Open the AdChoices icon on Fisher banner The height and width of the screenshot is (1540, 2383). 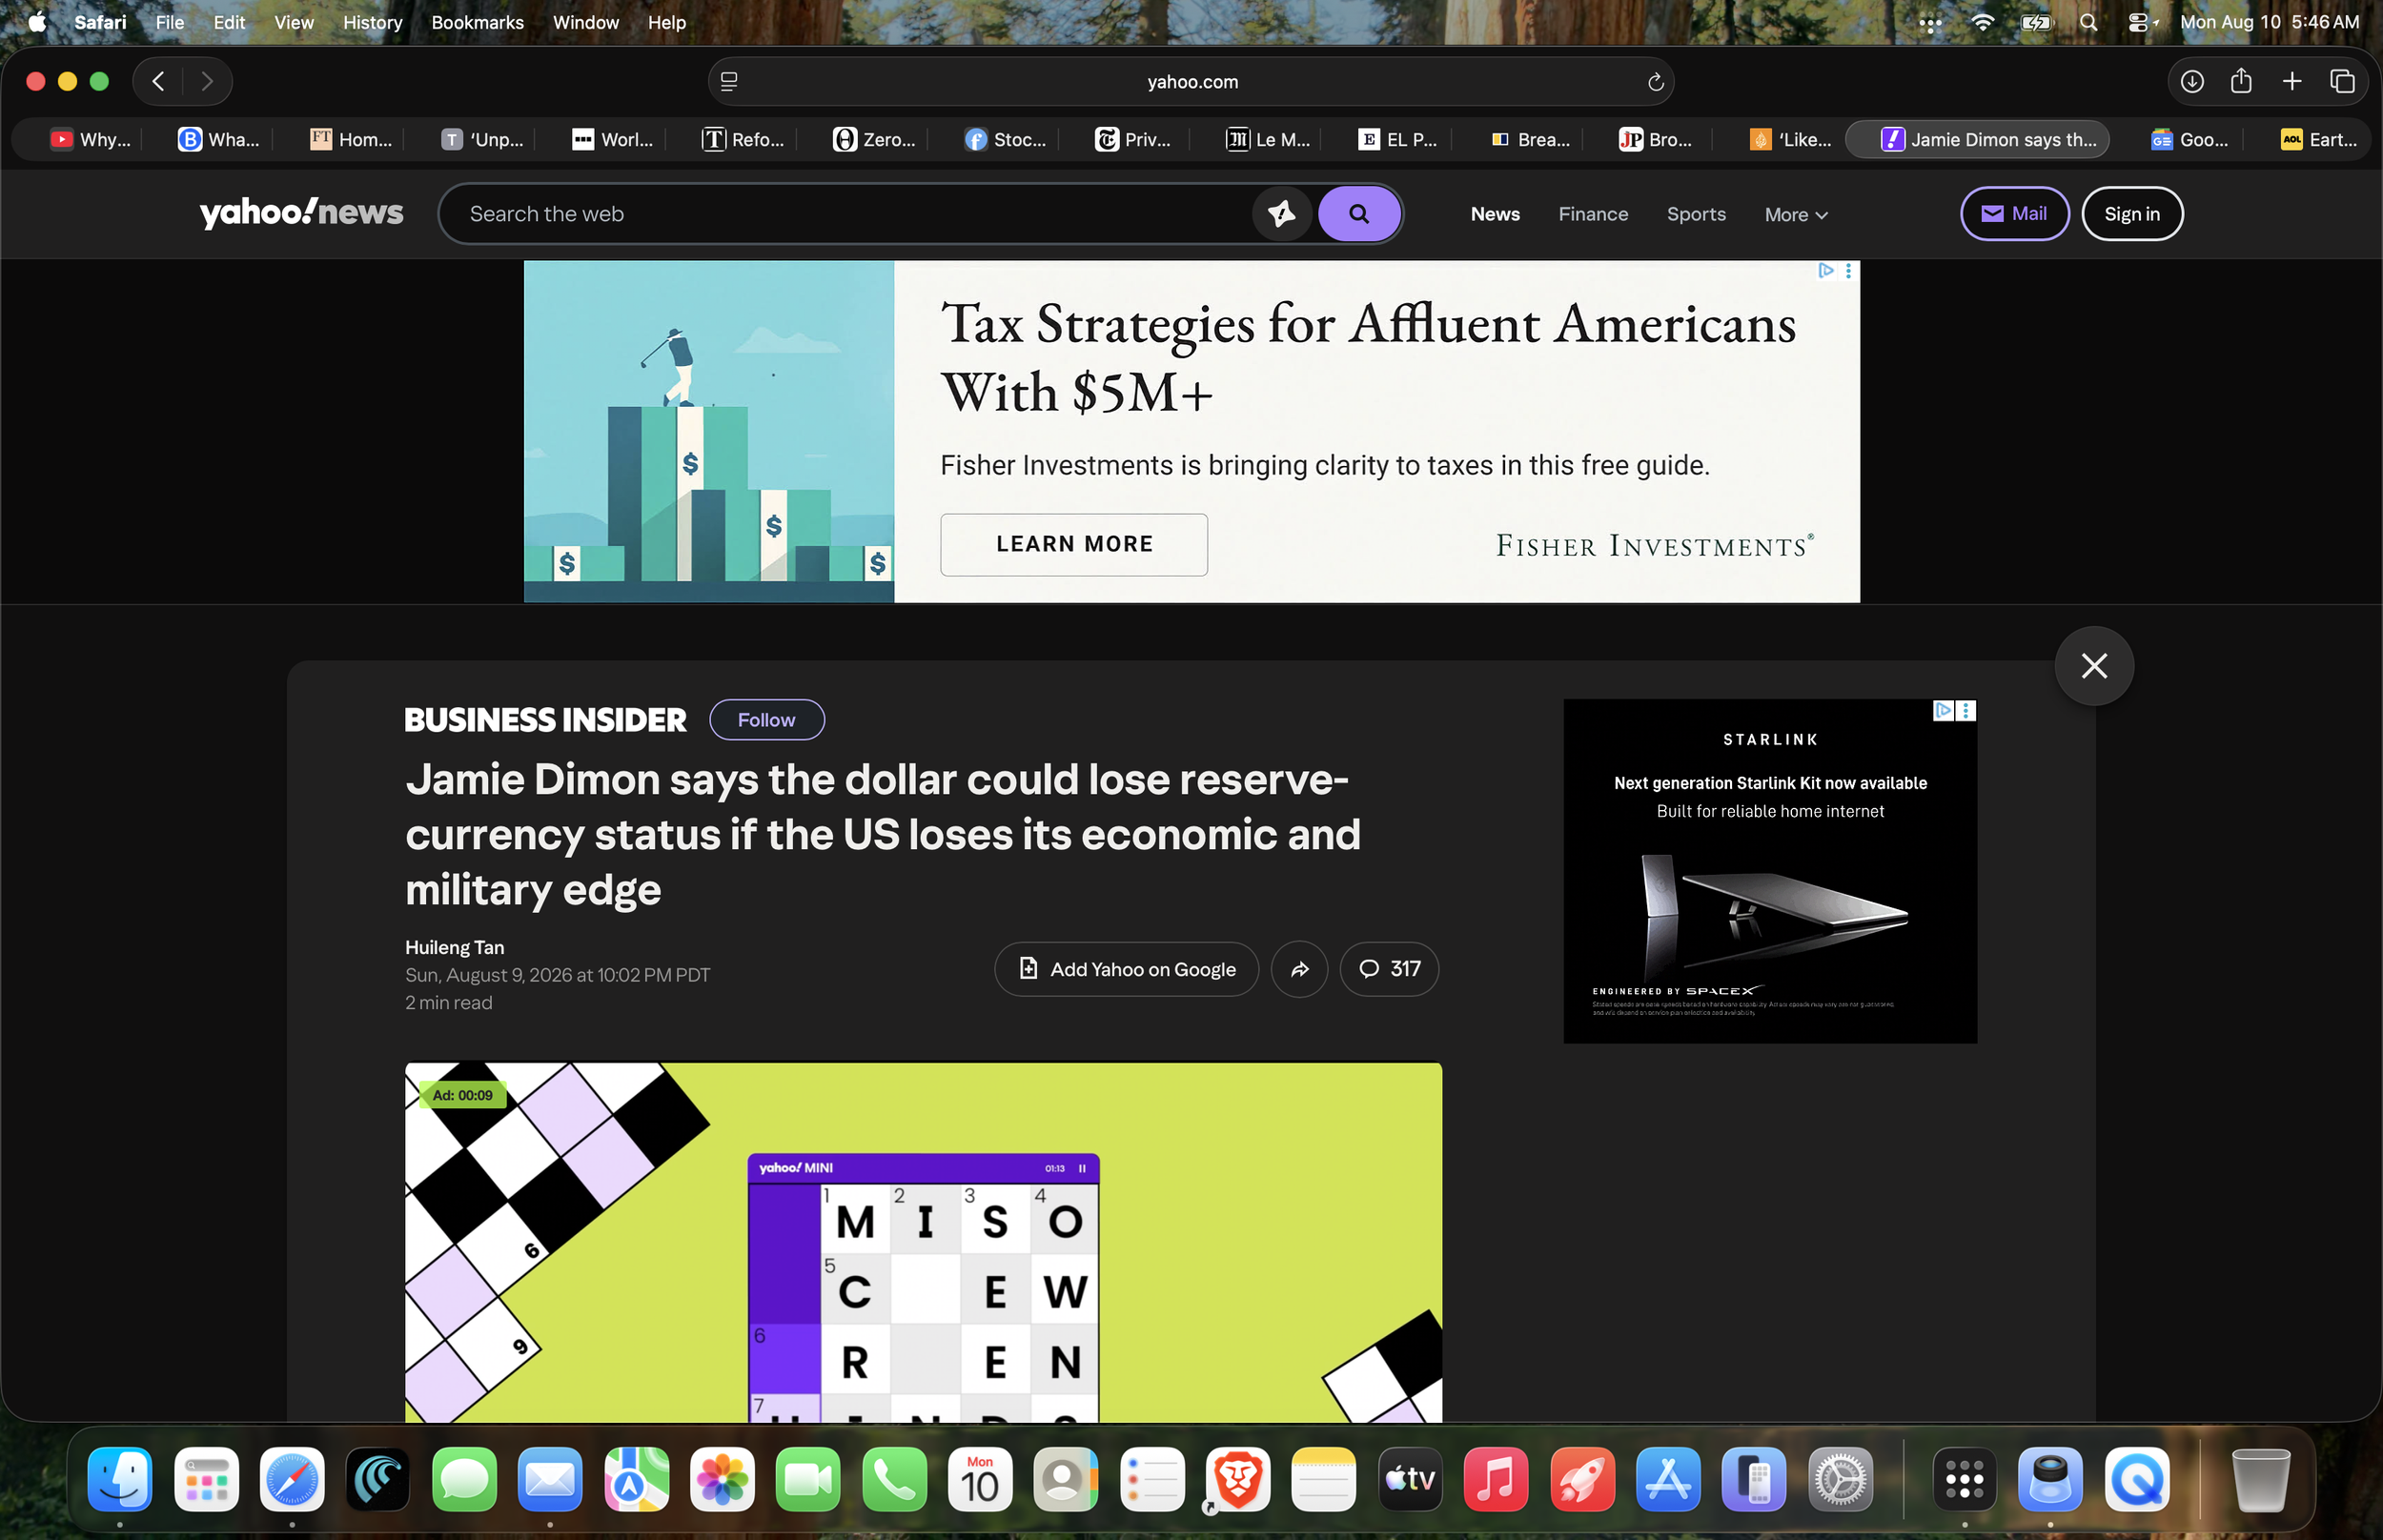[1826, 271]
